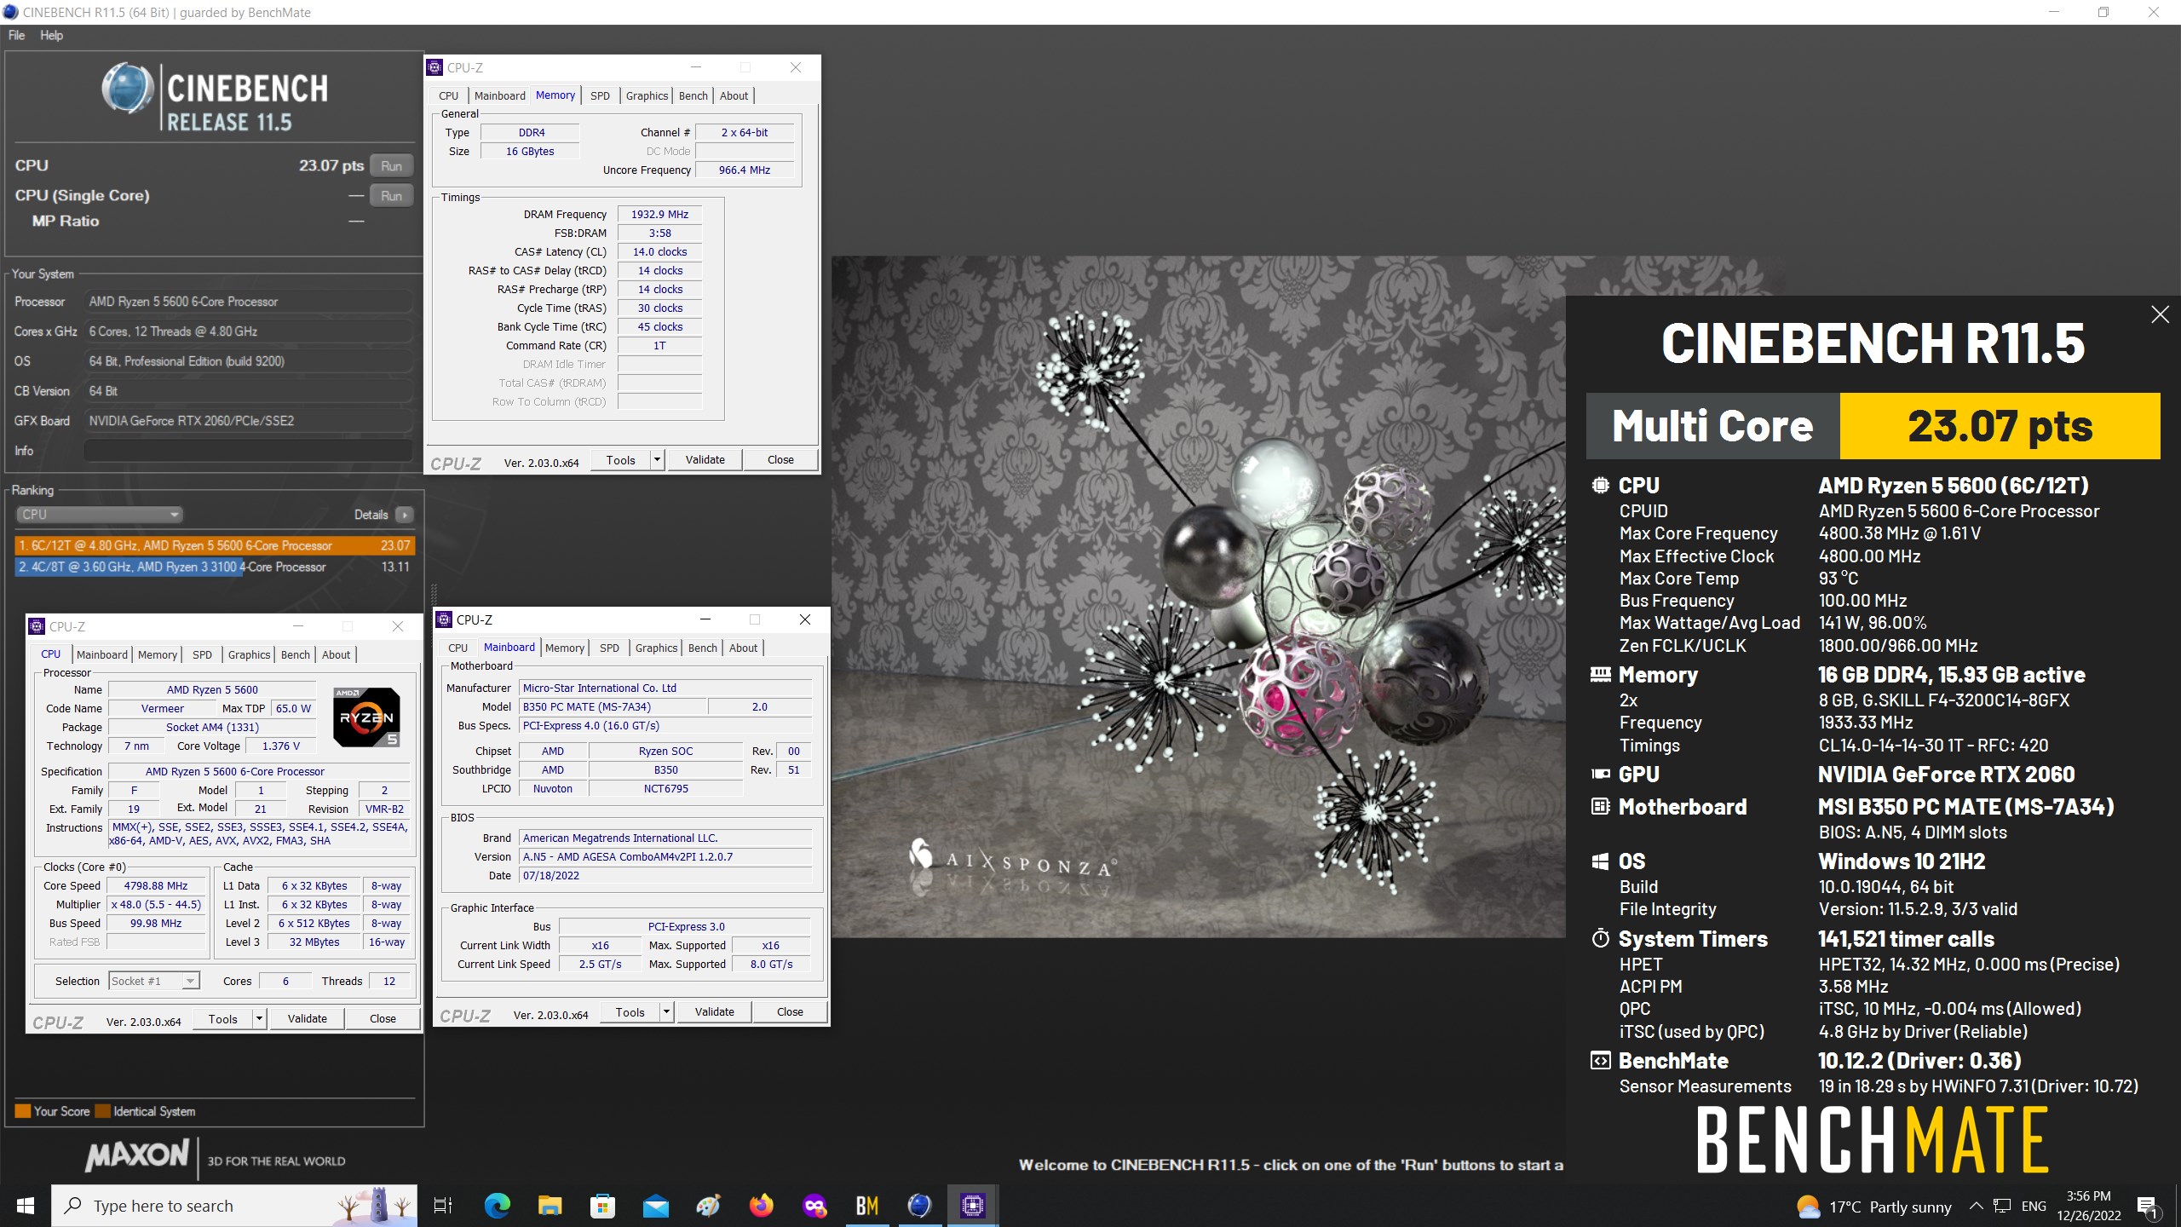Screen dimensions: 2181x1227
Task: Close the BenchMate result overlay
Action: pos(2160,314)
